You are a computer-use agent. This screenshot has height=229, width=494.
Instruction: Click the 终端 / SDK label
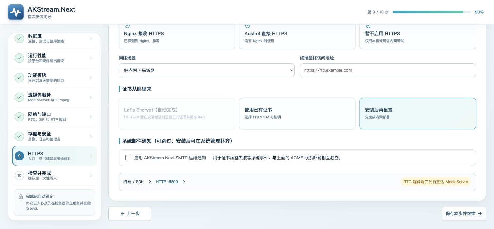pos(134,182)
